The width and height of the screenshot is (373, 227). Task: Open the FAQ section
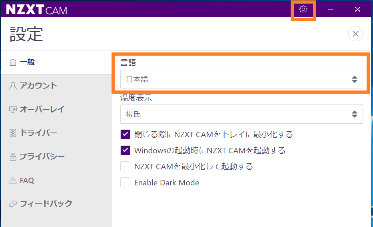57,180
